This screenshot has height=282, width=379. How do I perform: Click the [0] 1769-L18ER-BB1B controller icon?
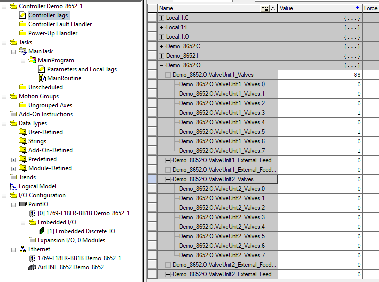point(33,213)
